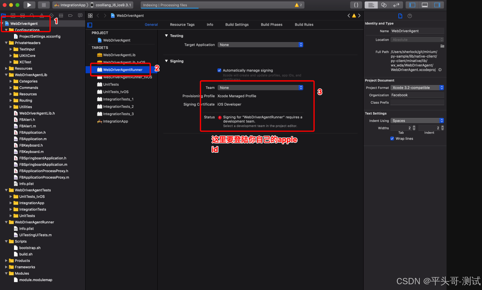Open the Team dropdown
482x290 pixels.
260,88
